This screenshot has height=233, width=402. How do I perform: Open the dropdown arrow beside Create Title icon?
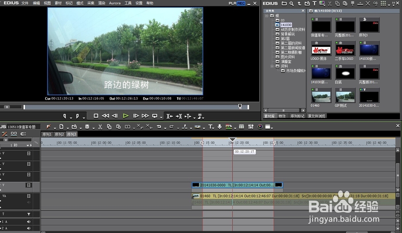point(213,128)
